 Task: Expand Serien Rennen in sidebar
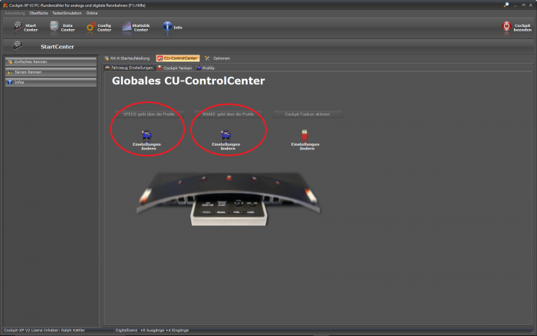coord(50,71)
